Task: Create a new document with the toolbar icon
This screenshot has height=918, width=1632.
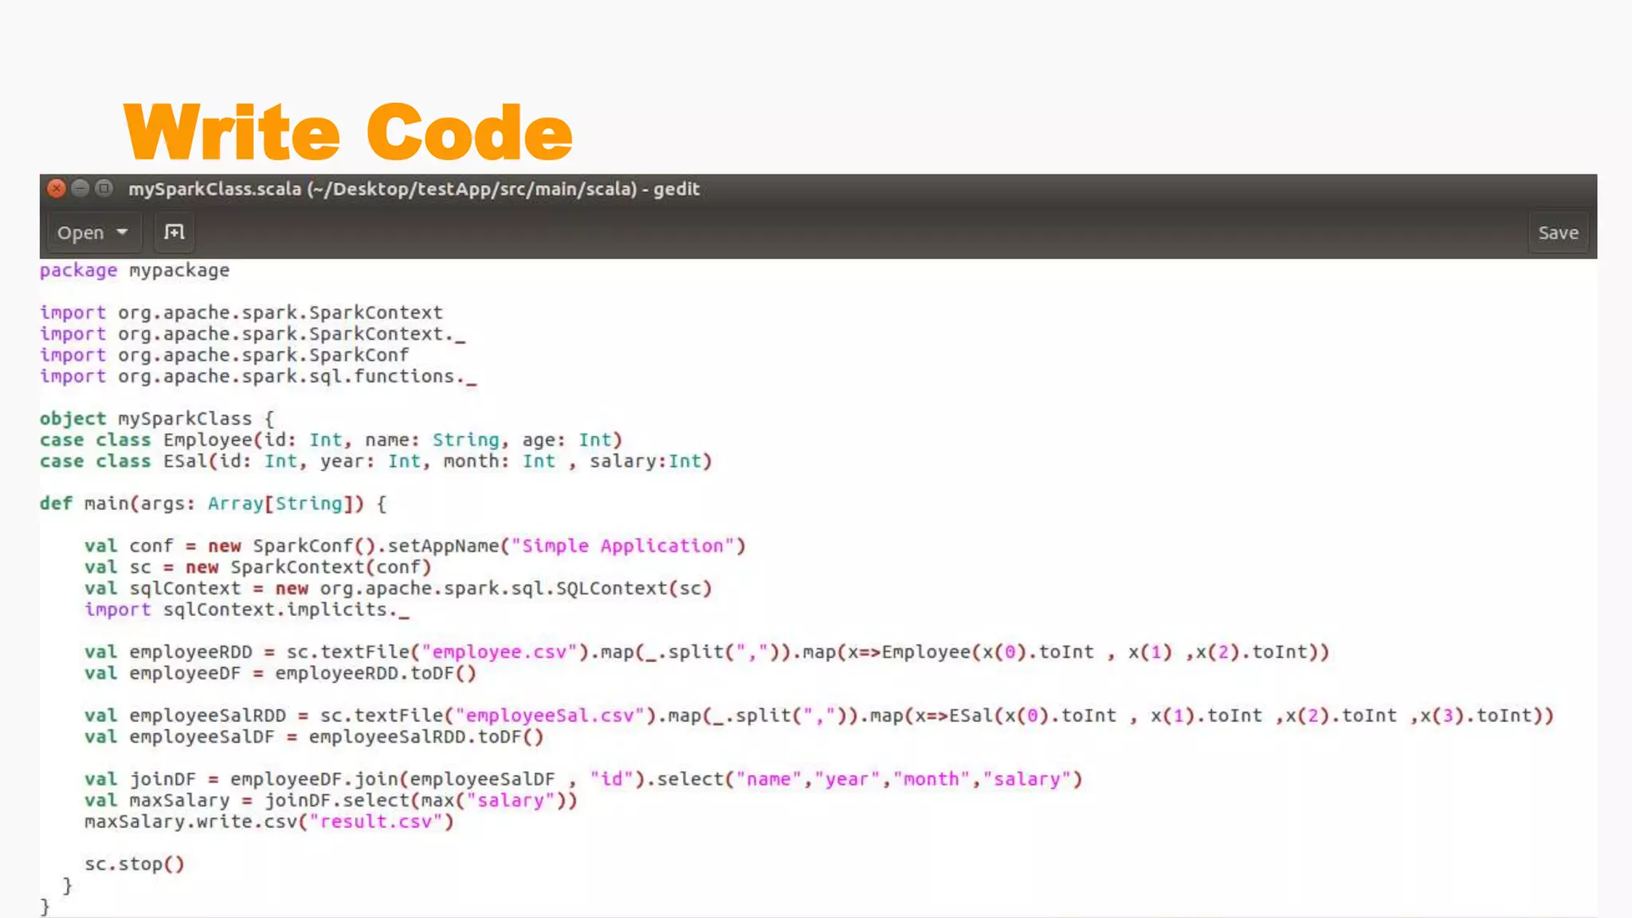Action: tap(174, 232)
